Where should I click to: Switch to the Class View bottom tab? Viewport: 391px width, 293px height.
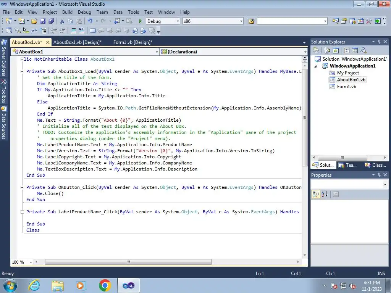point(375,165)
